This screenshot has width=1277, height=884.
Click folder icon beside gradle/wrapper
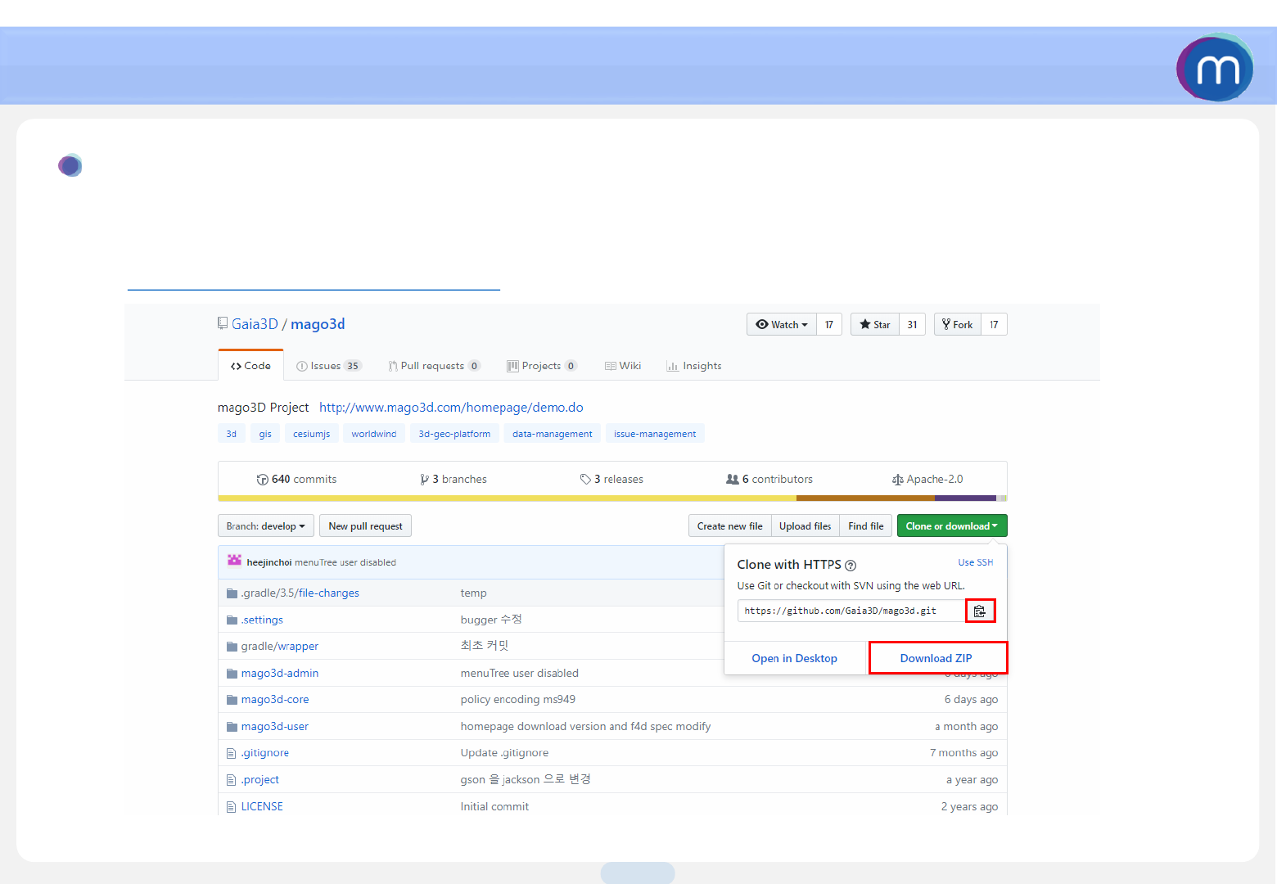point(232,647)
